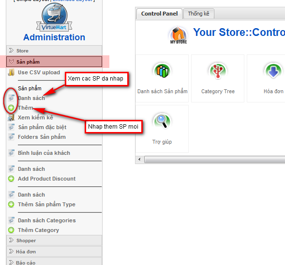Viewport: 285px width, 265px height.
Task: Click the green plus next to Thêm Sản phẩm Type
Action: [11, 204]
